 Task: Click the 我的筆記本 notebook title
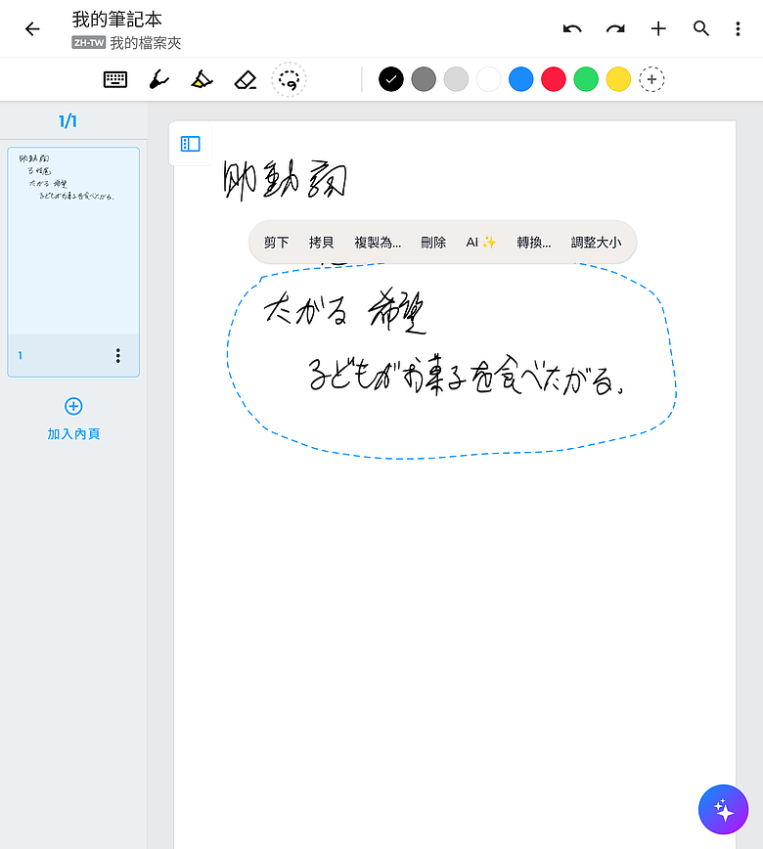(117, 20)
